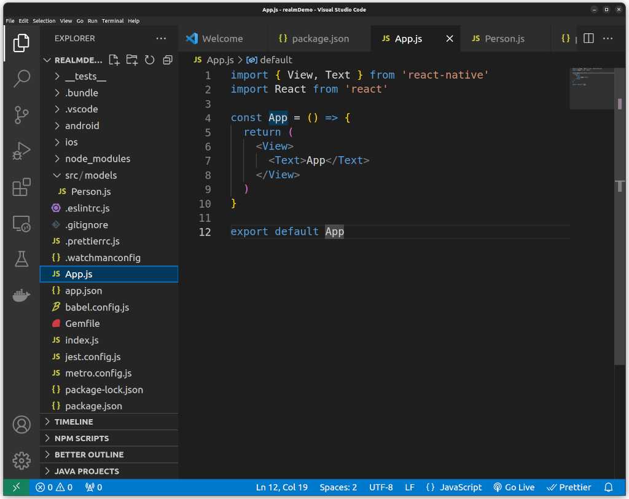The height and width of the screenshot is (499, 629).
Task: Open the Run and Debug view
Action: pyautogui.click(x=21, y=151)
